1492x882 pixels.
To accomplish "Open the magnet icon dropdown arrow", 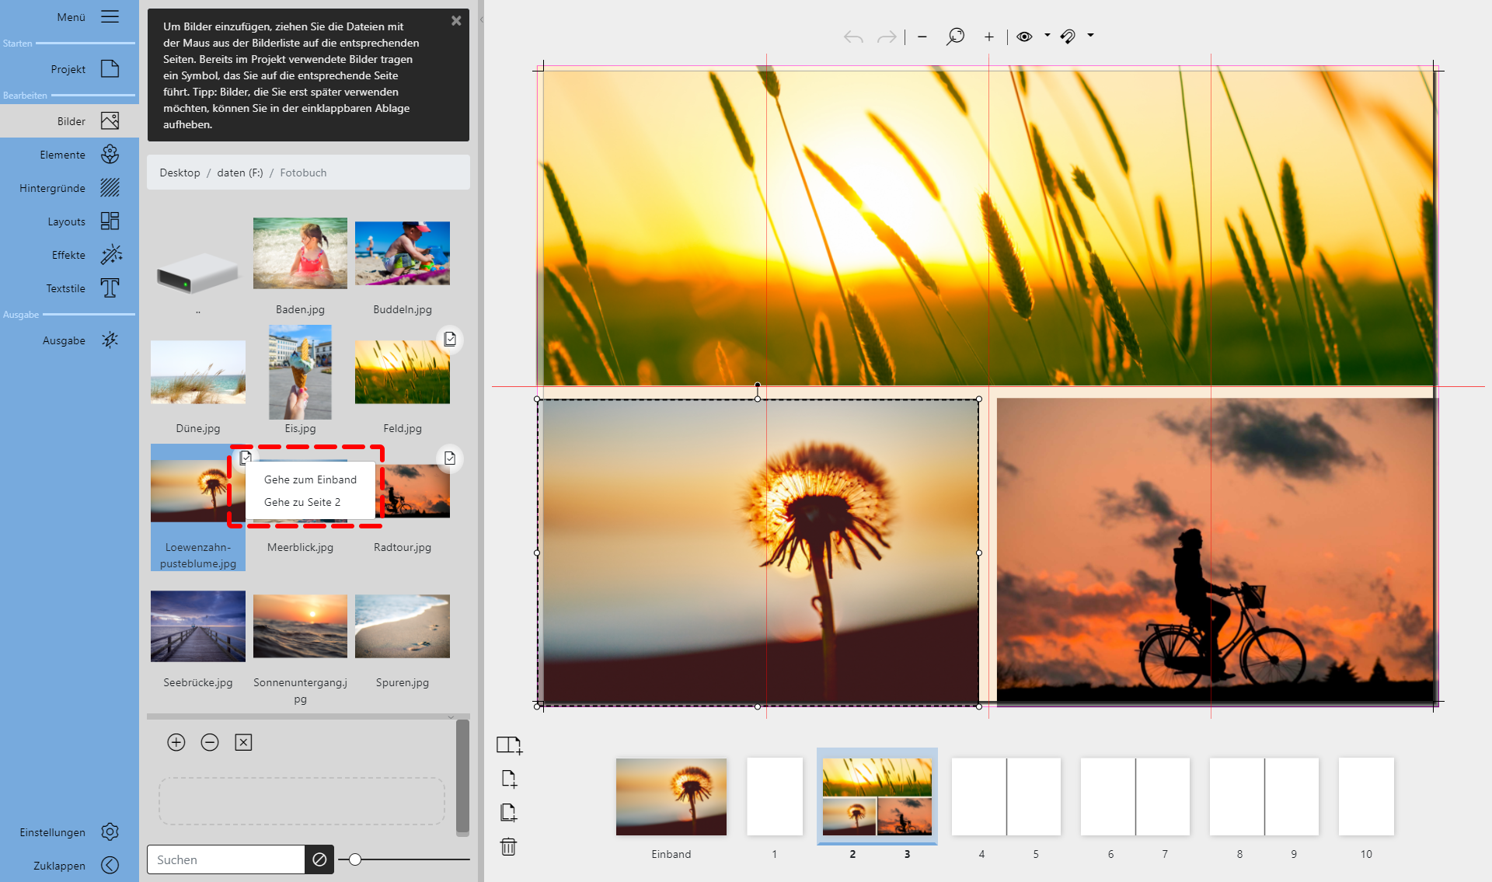I will tap(1089, 37).
